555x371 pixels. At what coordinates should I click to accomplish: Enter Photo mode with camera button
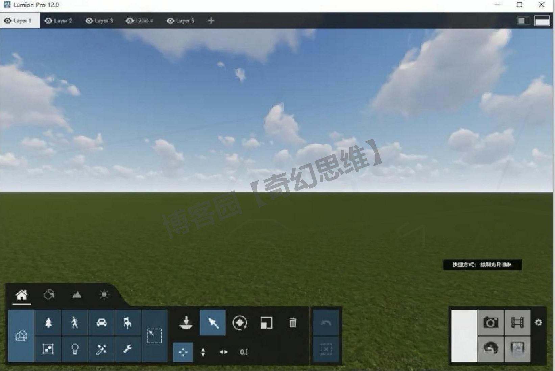pos(491,323)
